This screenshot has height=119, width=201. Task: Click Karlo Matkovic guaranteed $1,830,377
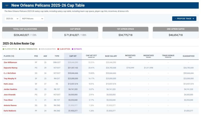189,111
